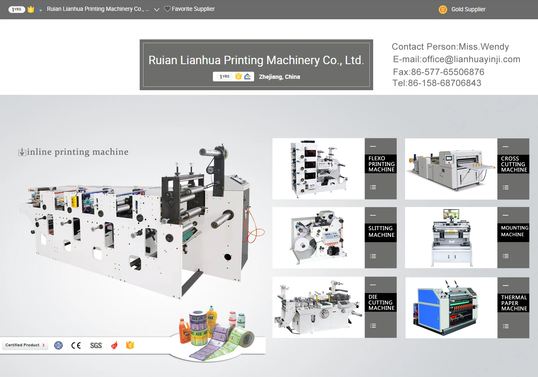
Task: Click the Zhejiang, China location text
Action: coord(279,77)
